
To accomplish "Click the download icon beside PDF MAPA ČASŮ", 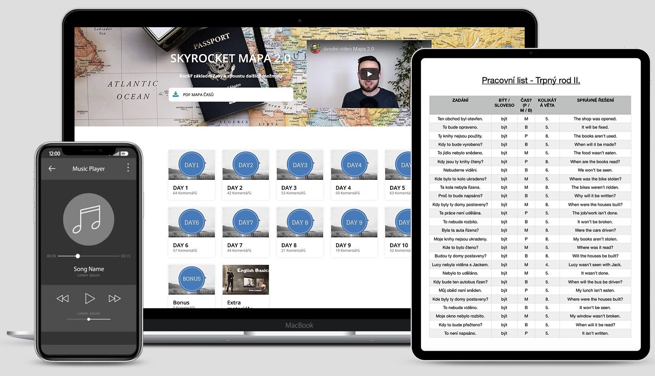I will (x=176, y=95).
